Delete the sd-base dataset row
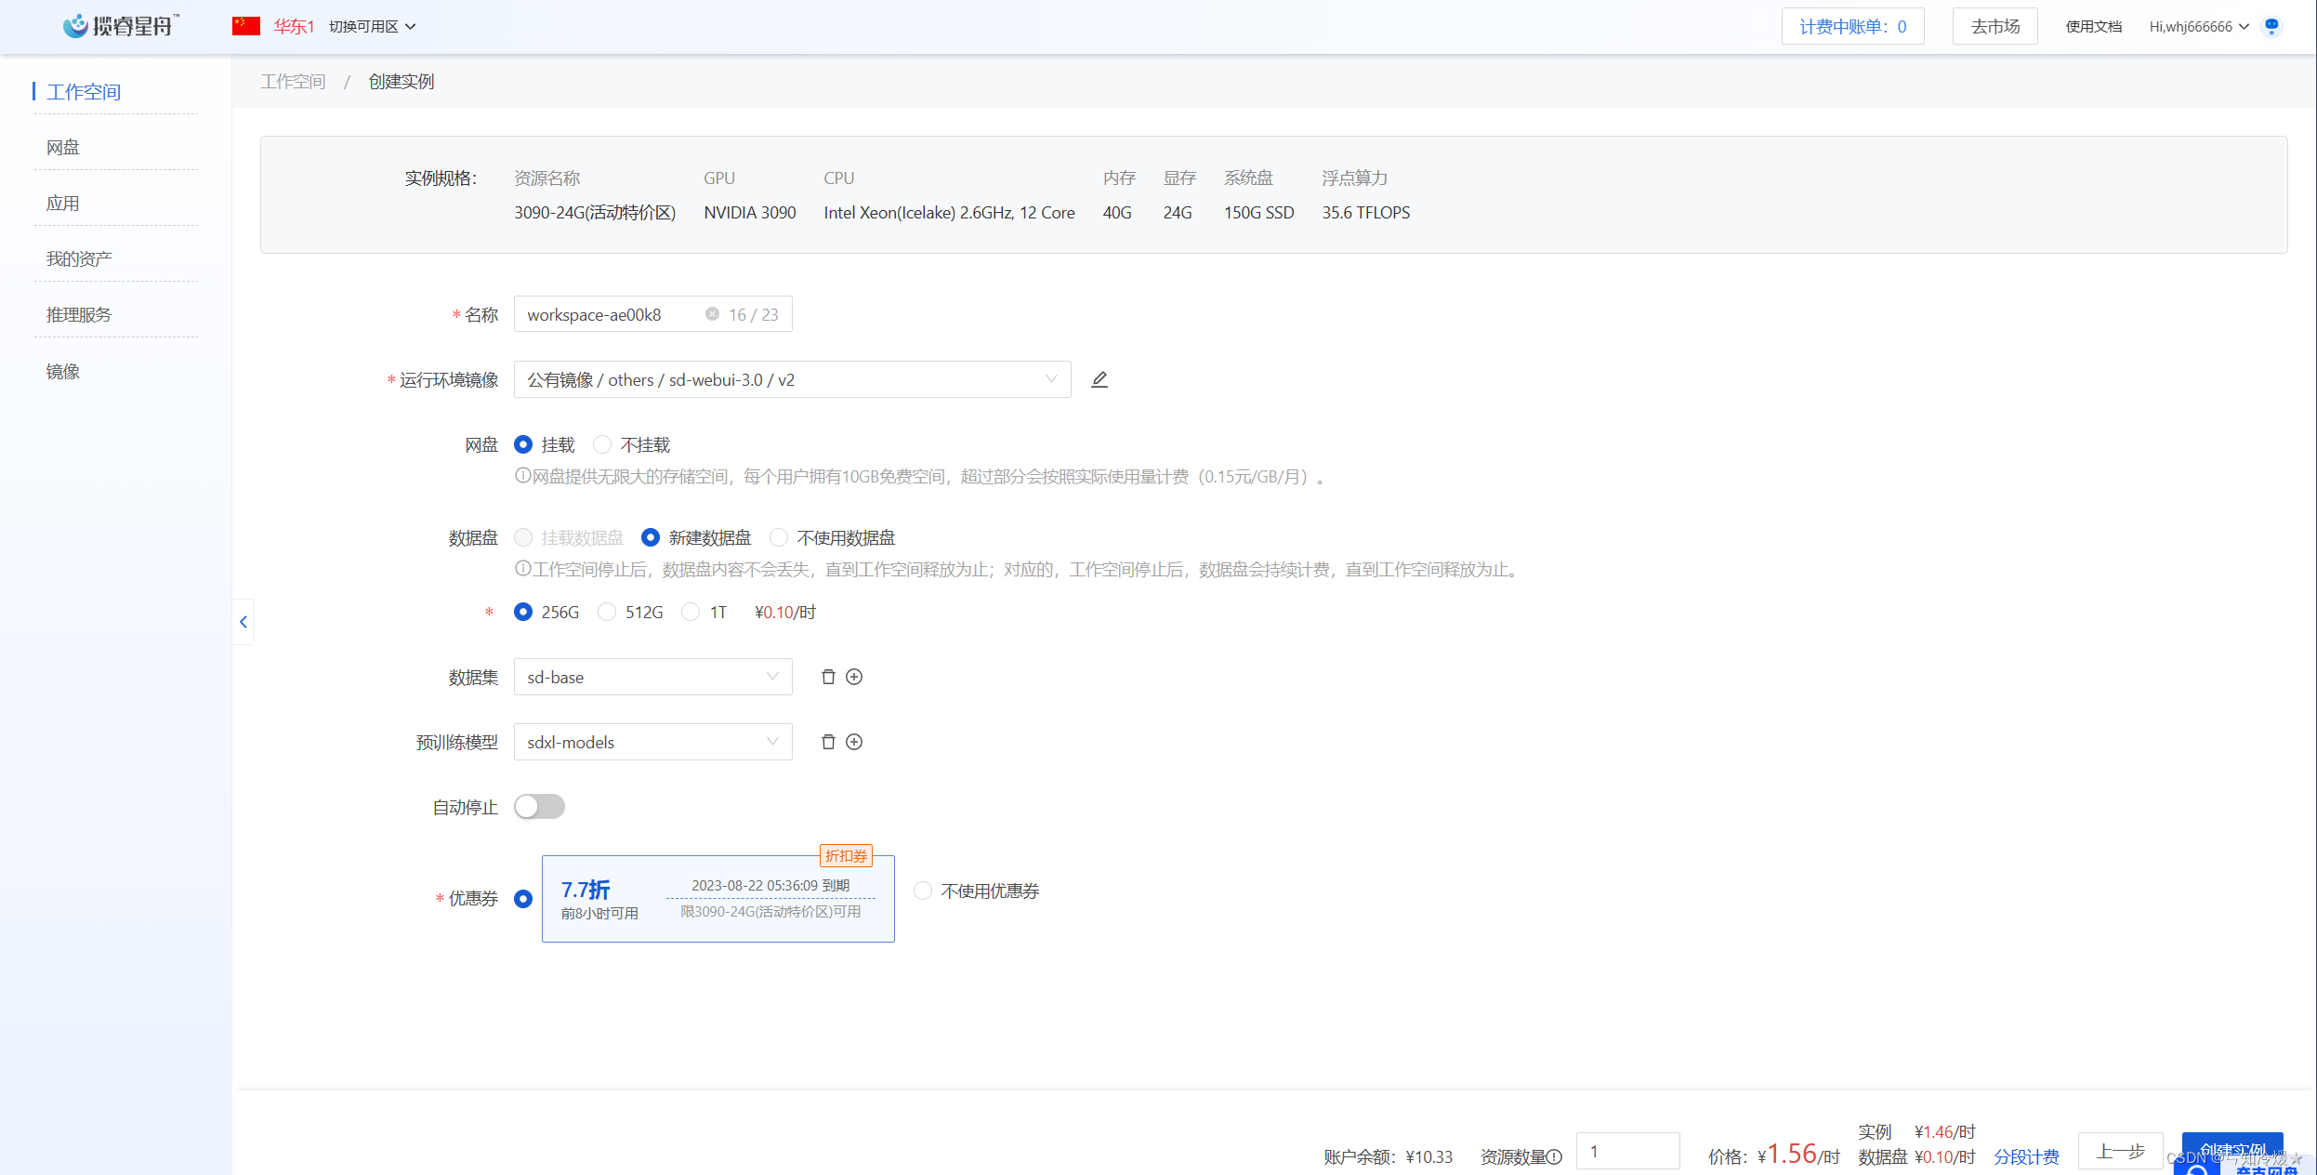Image resolution: width=2317 pixels, height=1175 pixels. [828, 677]
